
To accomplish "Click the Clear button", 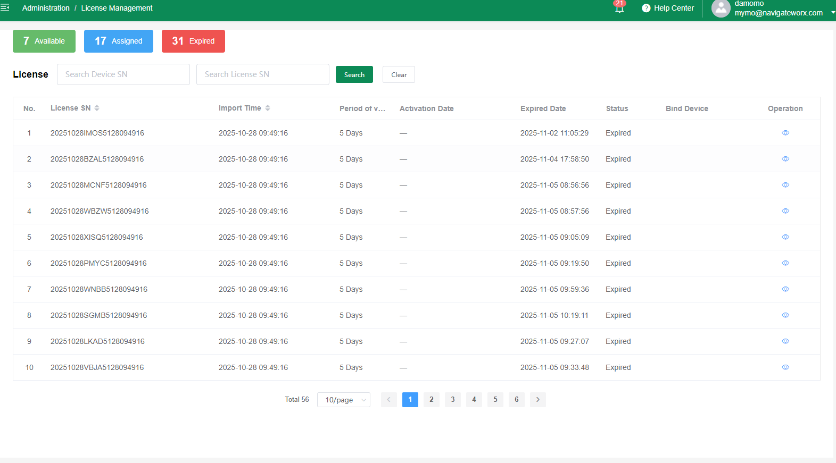I will tap(399, 74).
